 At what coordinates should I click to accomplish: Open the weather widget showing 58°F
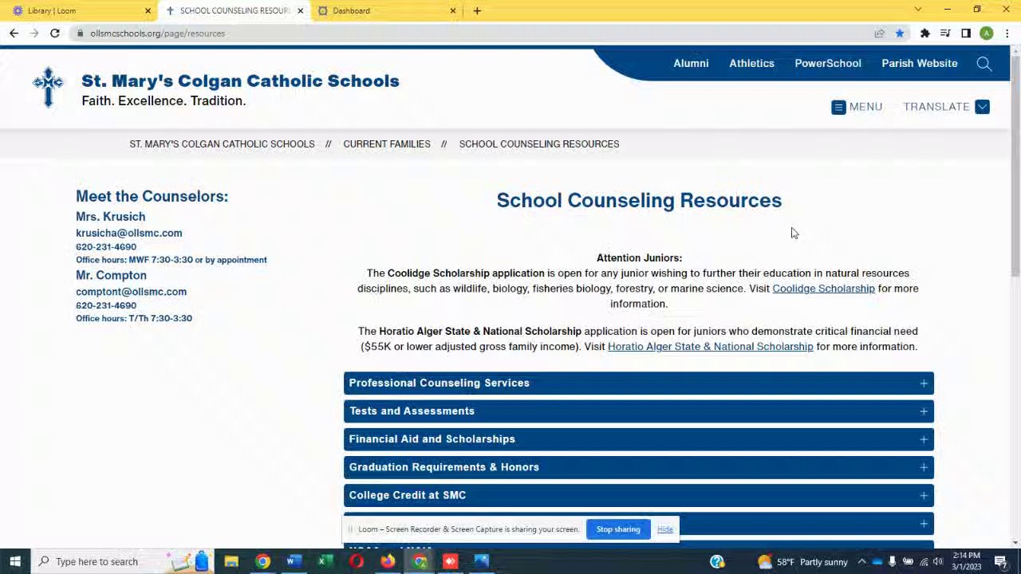(x=802, y=562)
